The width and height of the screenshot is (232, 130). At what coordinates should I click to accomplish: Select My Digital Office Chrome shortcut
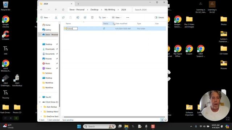pos(178,51)
